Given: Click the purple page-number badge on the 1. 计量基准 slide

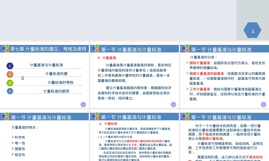Looking at the screenshot, I should click(174, 105).
